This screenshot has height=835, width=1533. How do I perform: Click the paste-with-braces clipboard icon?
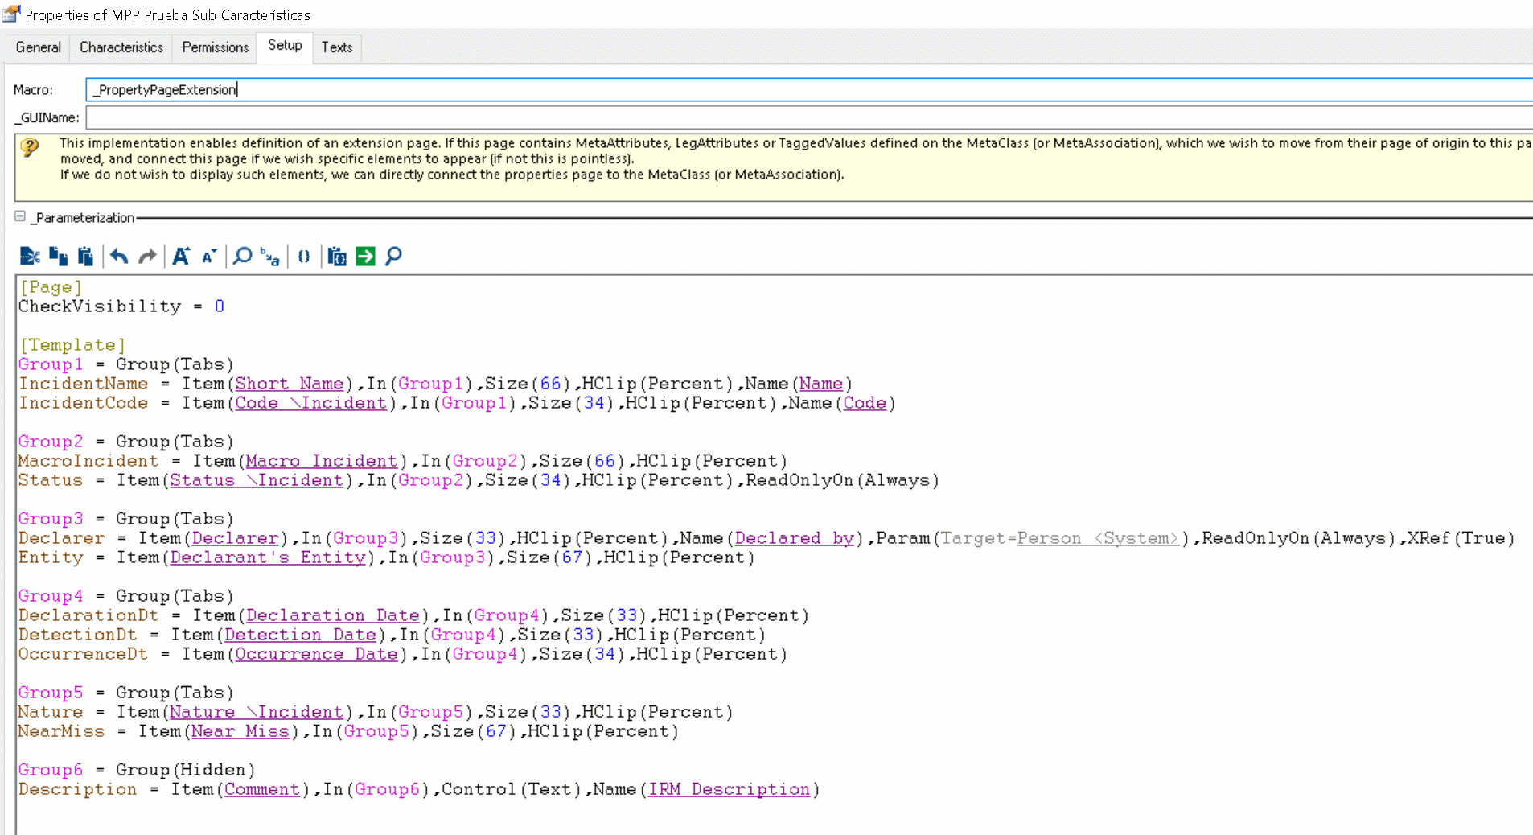coord(337,257)
